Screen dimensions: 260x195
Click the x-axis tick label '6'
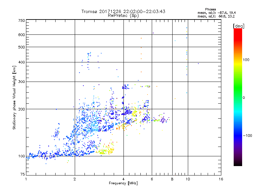(152, 179)
